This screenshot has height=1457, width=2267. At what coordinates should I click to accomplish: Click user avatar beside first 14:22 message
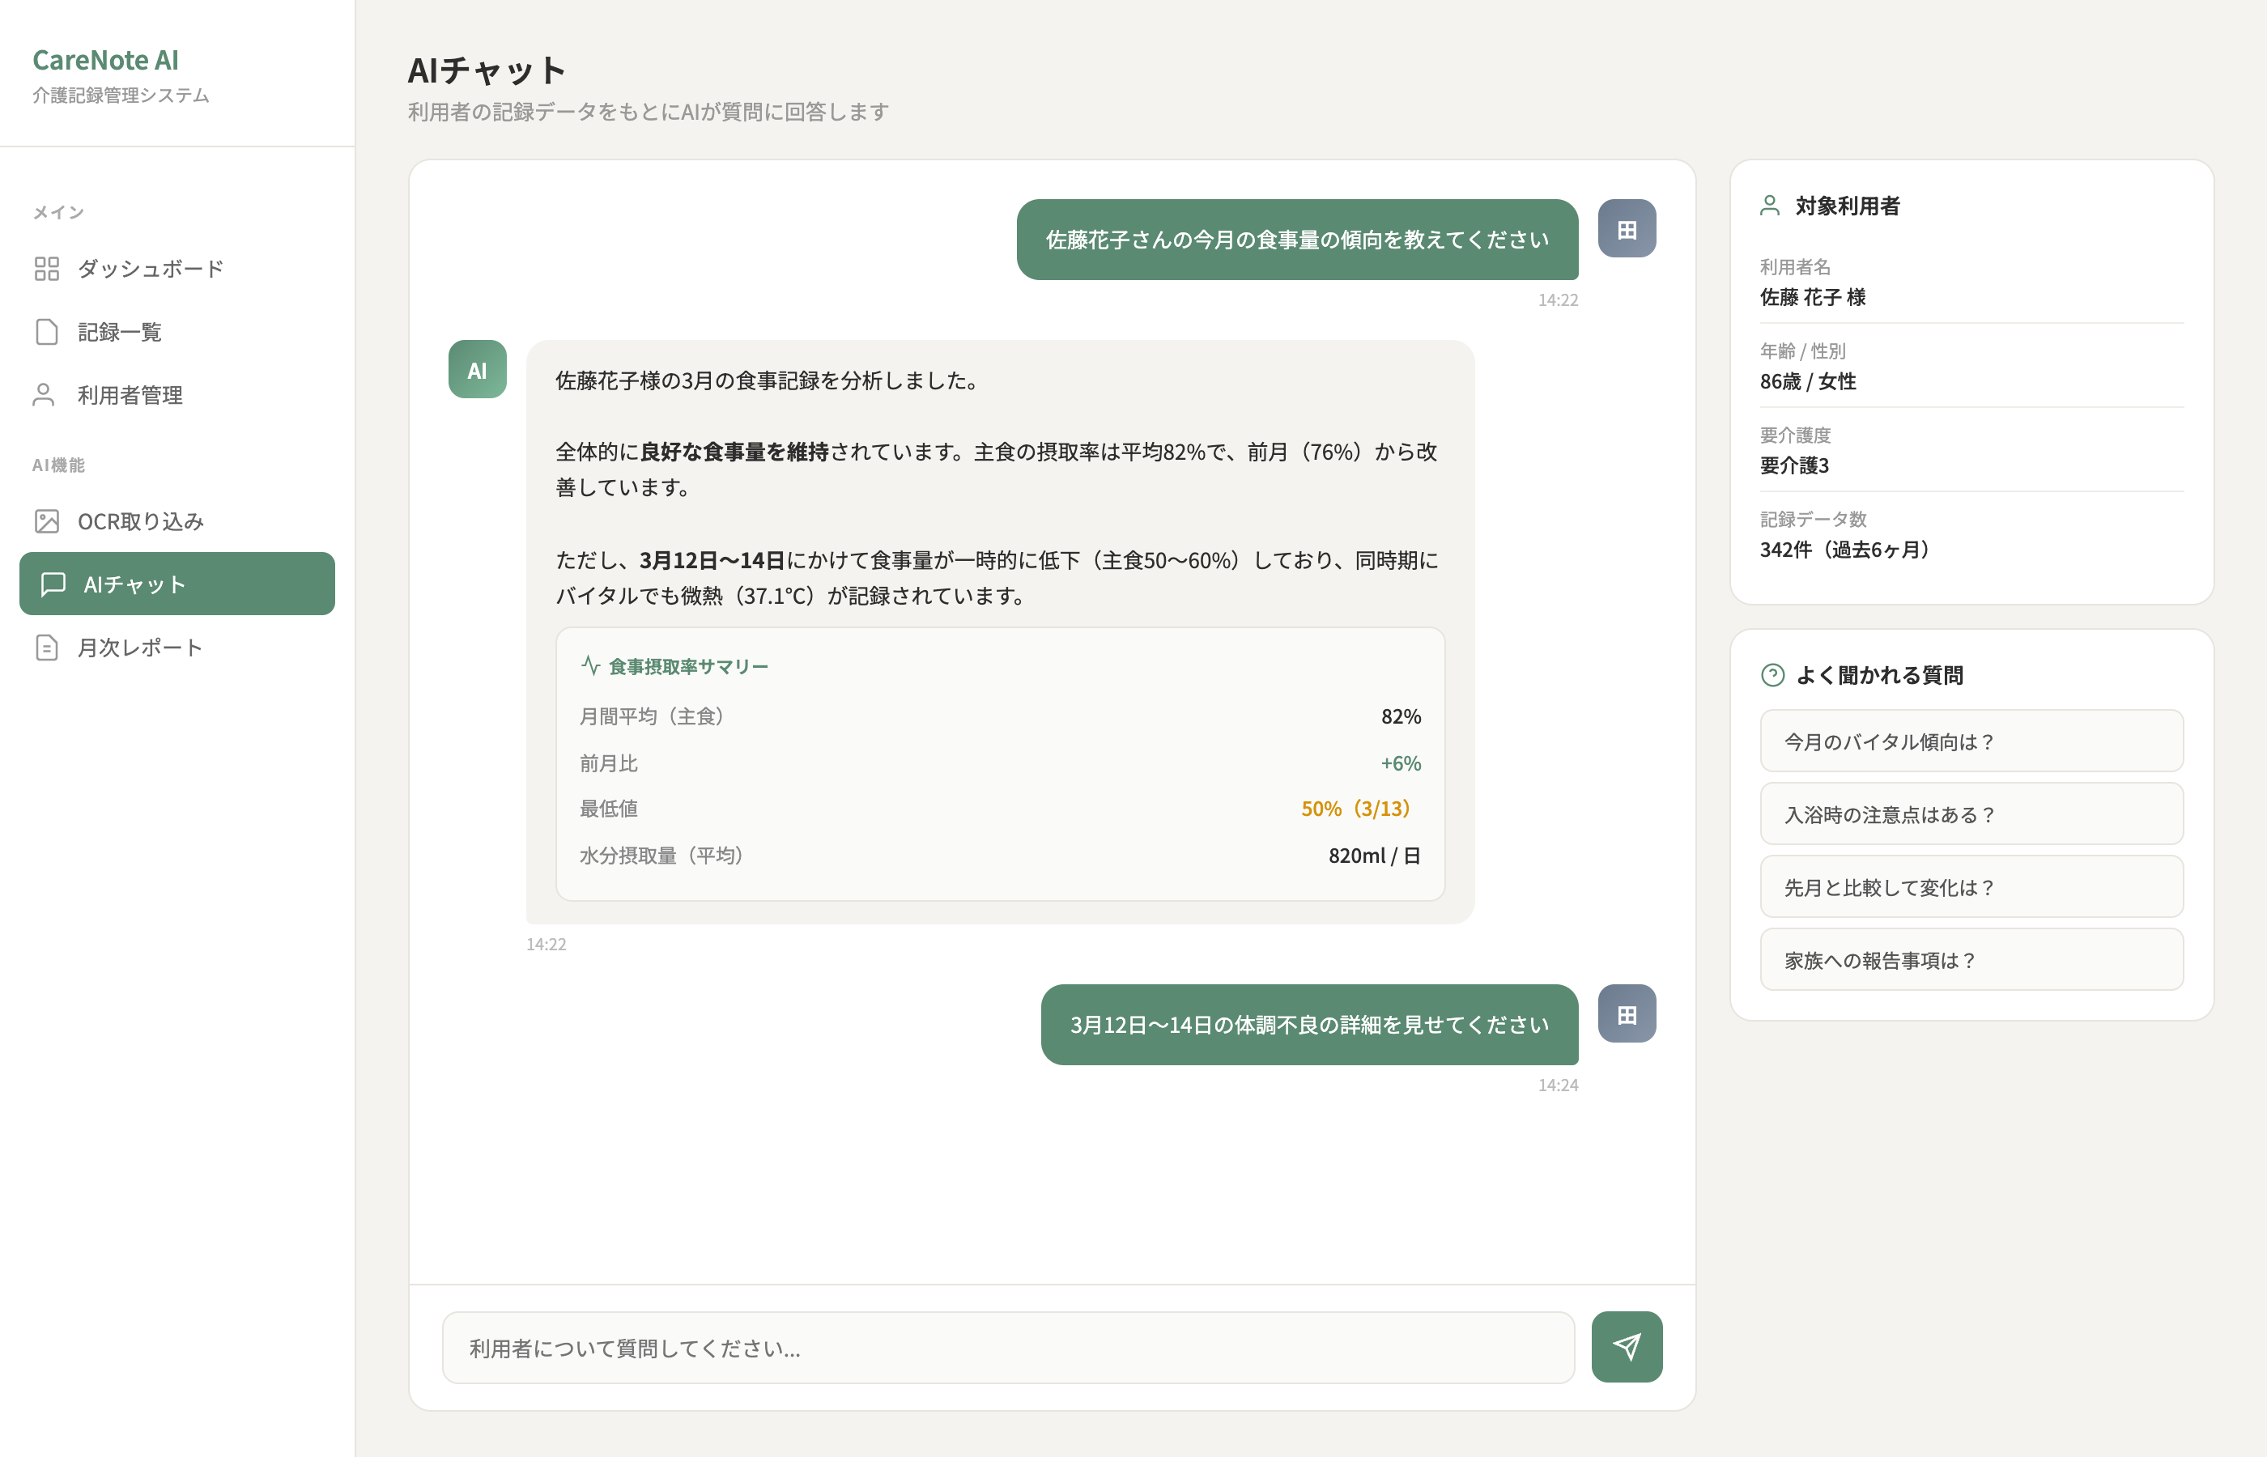pos(1627,228)
